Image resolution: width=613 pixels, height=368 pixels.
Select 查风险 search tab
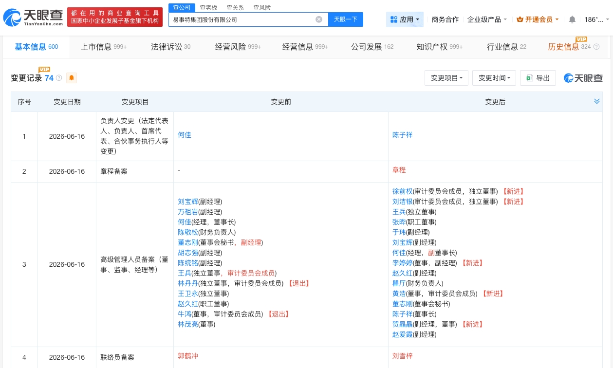pos(262,8)
